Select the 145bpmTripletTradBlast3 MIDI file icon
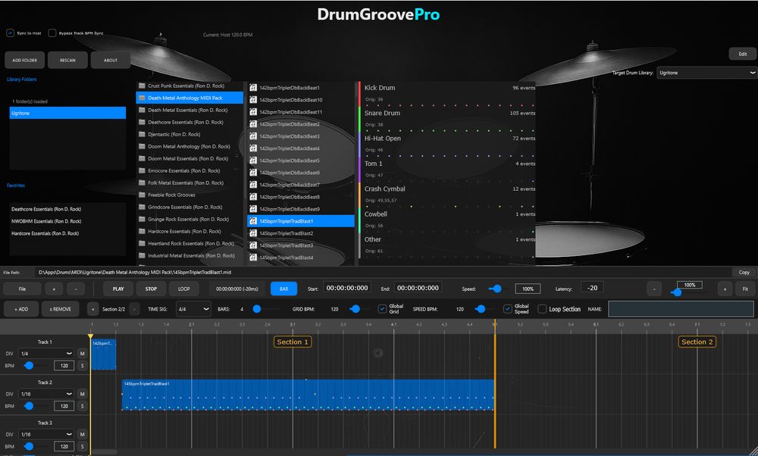The image size is (758, 456). click(253, 245)
